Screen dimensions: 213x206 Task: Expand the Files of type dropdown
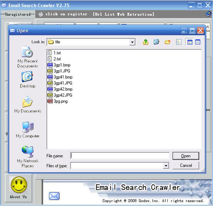(x=166, y=165)
